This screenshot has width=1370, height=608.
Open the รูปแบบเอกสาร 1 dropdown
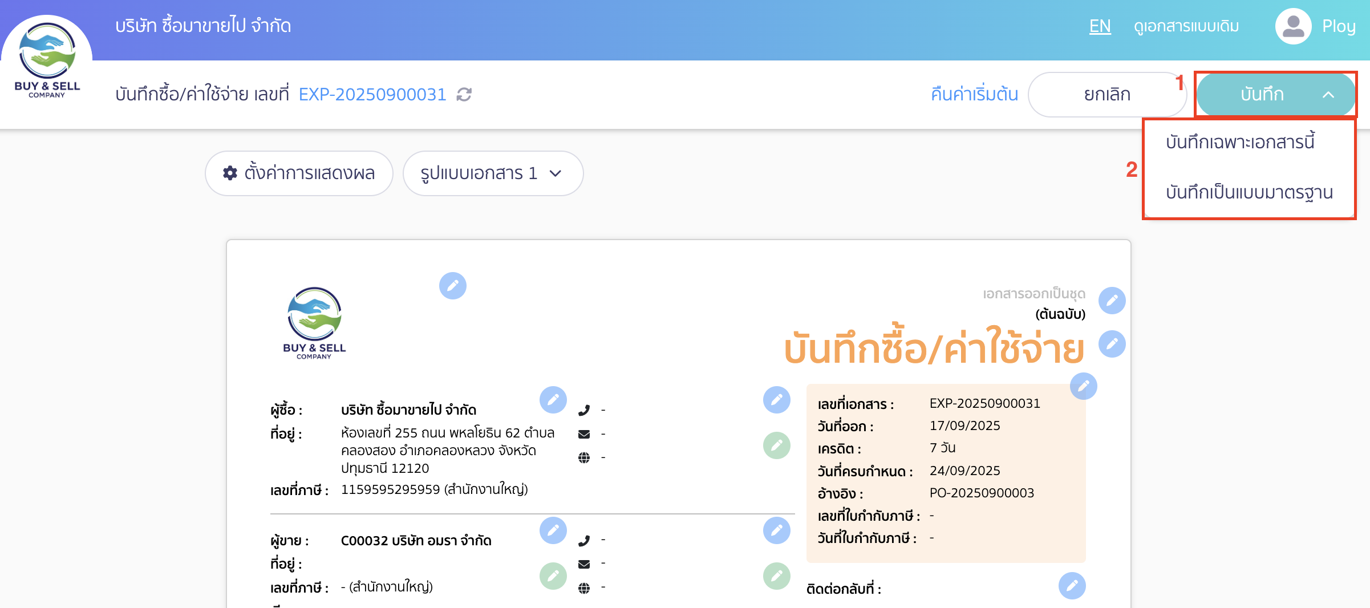click(493, 173)
